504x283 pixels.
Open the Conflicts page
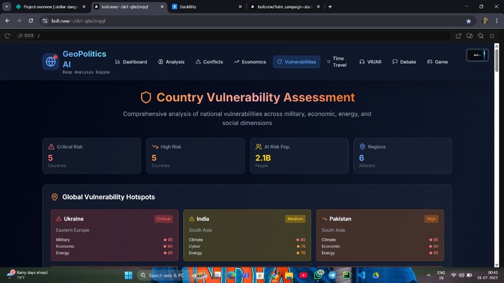point(209,62)
